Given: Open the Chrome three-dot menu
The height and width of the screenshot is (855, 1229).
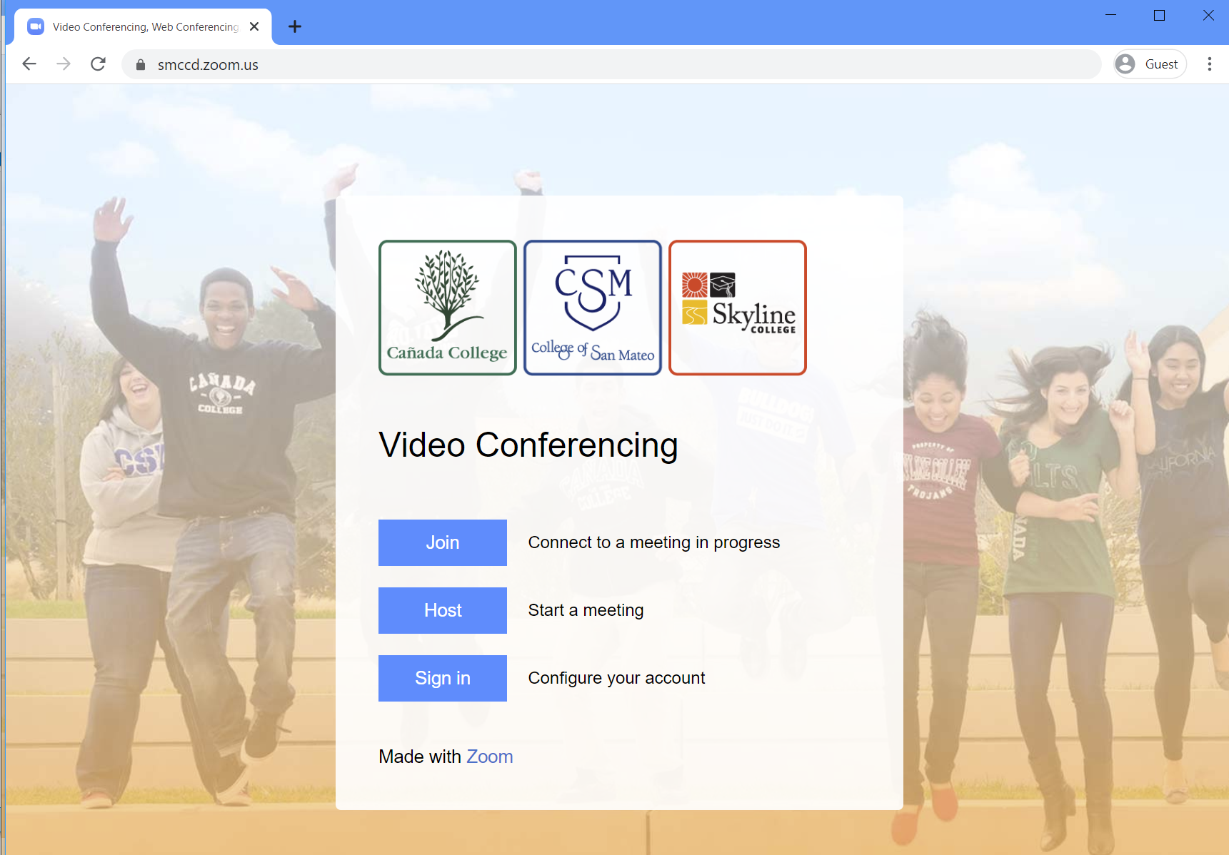Looking at the screenshot, I should pyautogui.click(x=1209, y=64).
